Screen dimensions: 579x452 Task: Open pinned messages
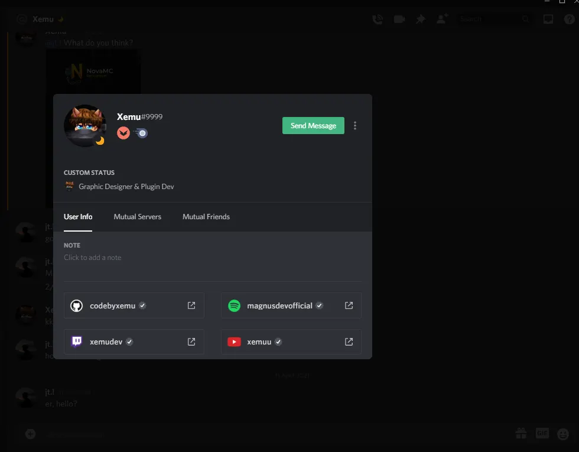[420, 19]
